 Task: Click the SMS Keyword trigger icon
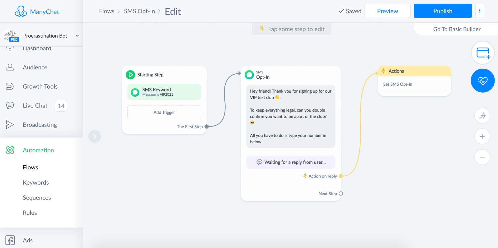(x=135, y=92)
